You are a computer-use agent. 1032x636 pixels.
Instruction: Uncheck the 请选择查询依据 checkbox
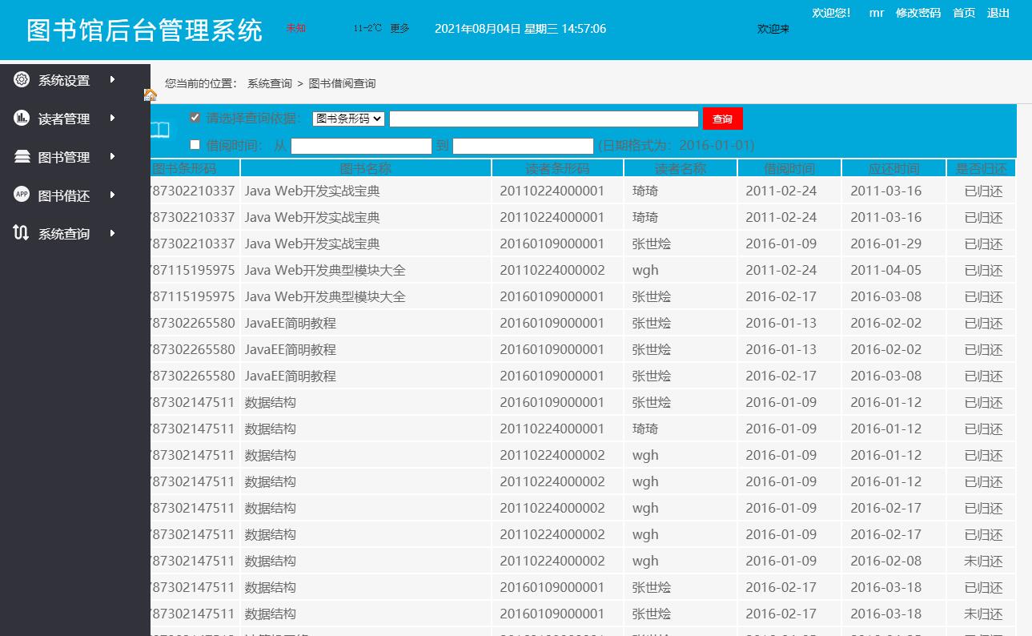[195, 117]
